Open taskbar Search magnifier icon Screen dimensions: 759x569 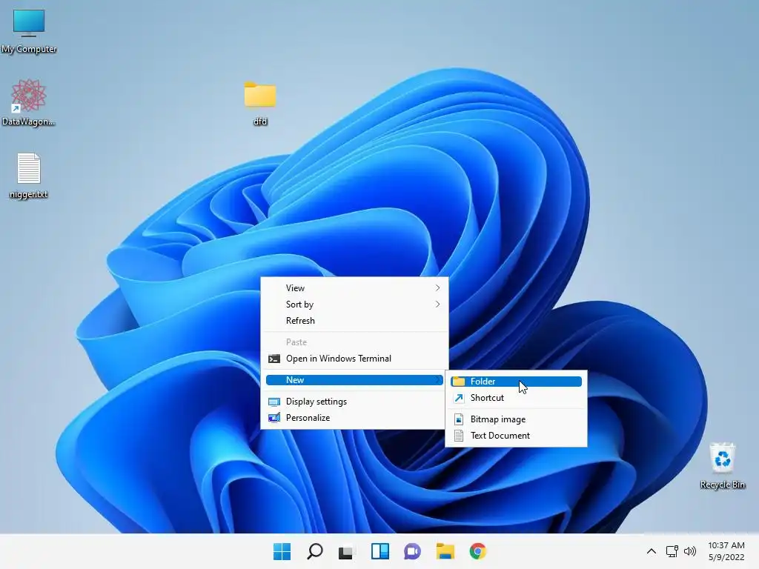(314, 551)
